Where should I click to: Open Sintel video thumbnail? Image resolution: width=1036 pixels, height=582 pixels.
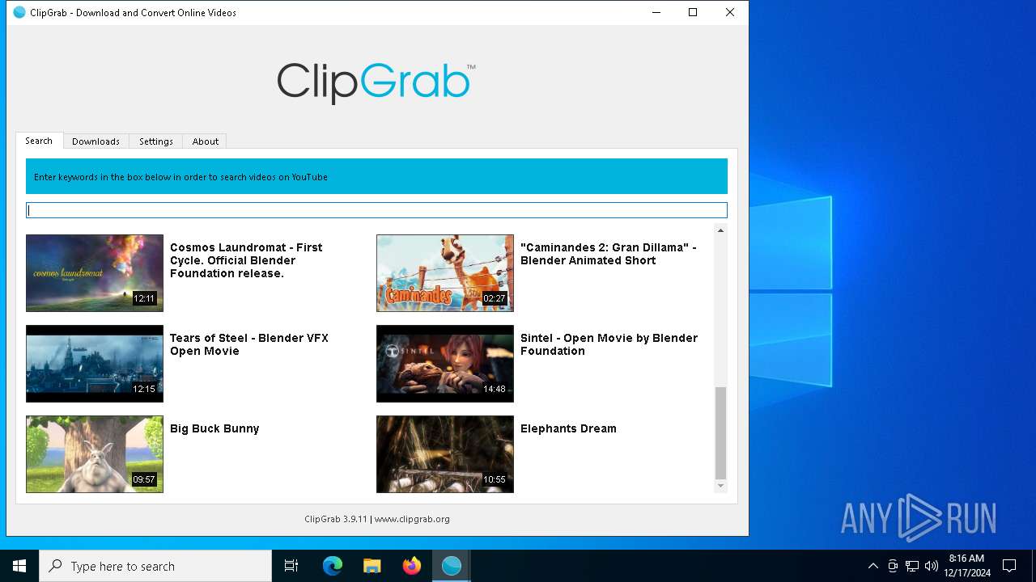445,364
